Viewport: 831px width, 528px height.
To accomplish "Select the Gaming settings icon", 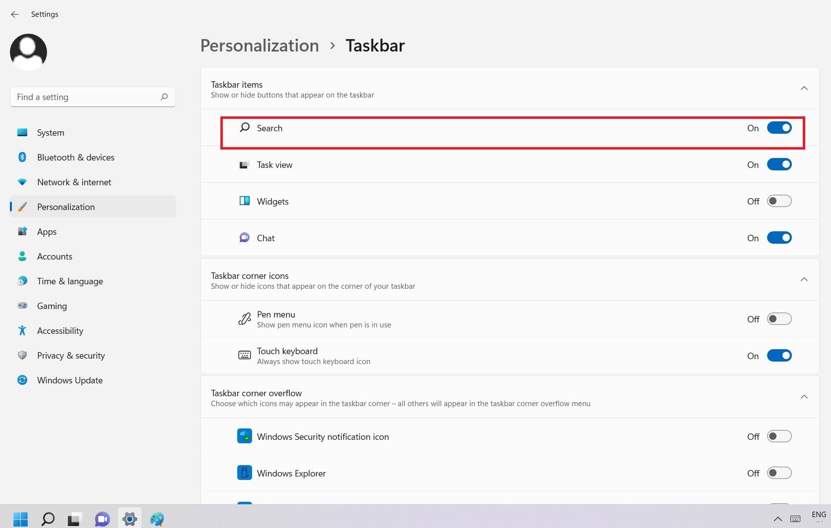I will tap(22, 306).
